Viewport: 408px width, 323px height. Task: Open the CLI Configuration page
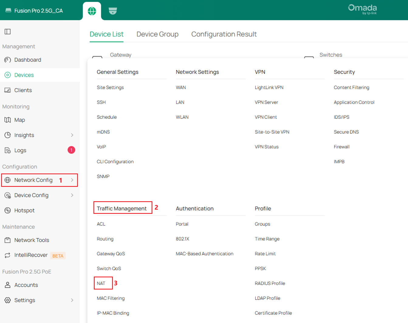(115, 162)
